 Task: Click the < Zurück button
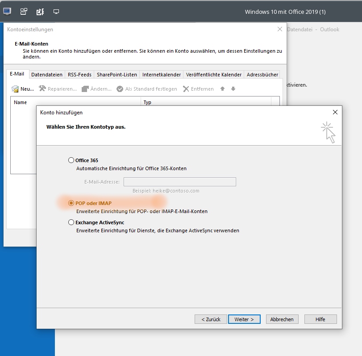pyautogui.click(x=211, y=319)
